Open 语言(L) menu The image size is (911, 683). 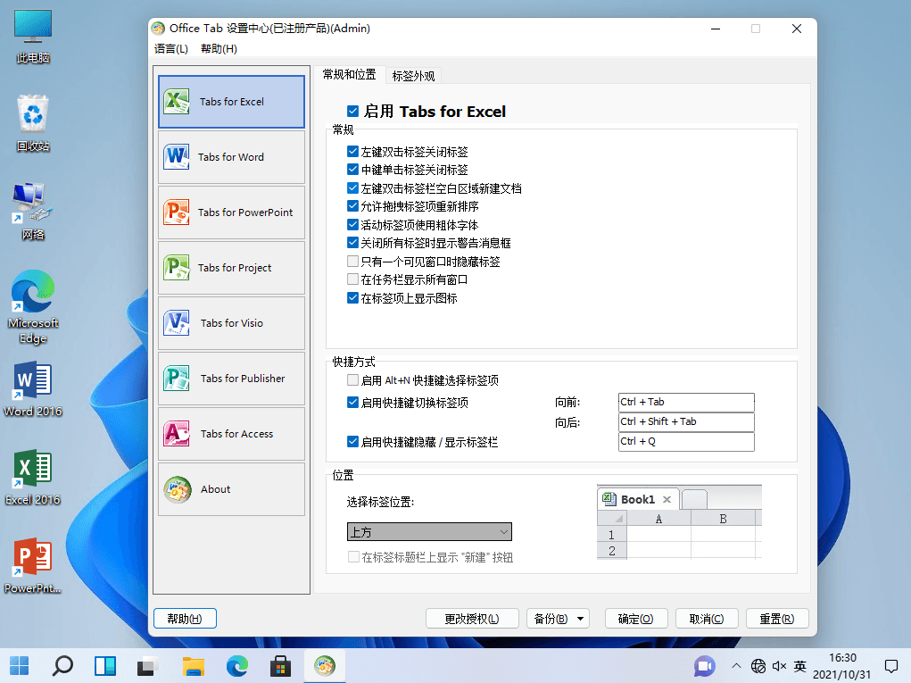170,49
